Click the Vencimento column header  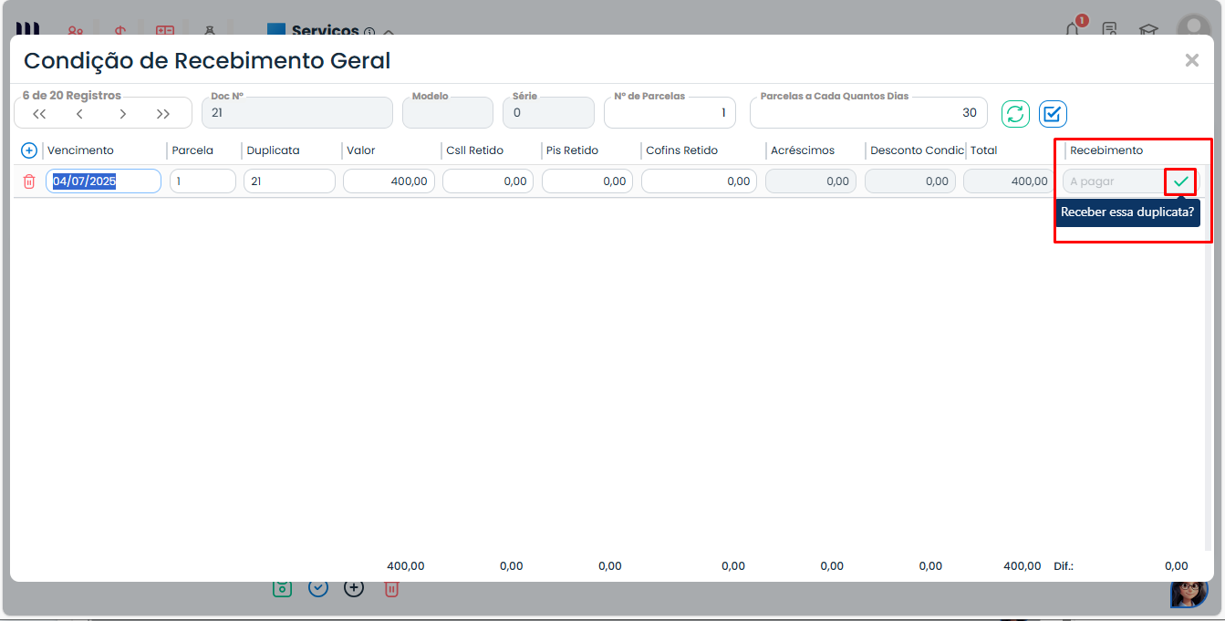(x=80, y=150)
